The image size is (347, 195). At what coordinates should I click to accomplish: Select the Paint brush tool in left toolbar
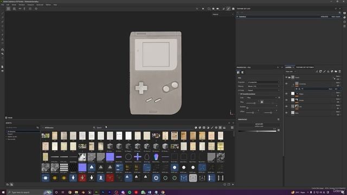pyautogui.click(x=2, y=14)
